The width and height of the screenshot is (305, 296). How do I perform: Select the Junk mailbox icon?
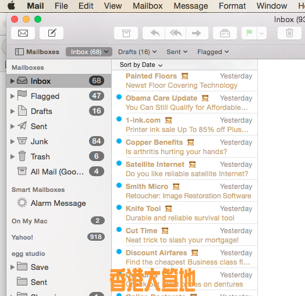coord(22,141)
